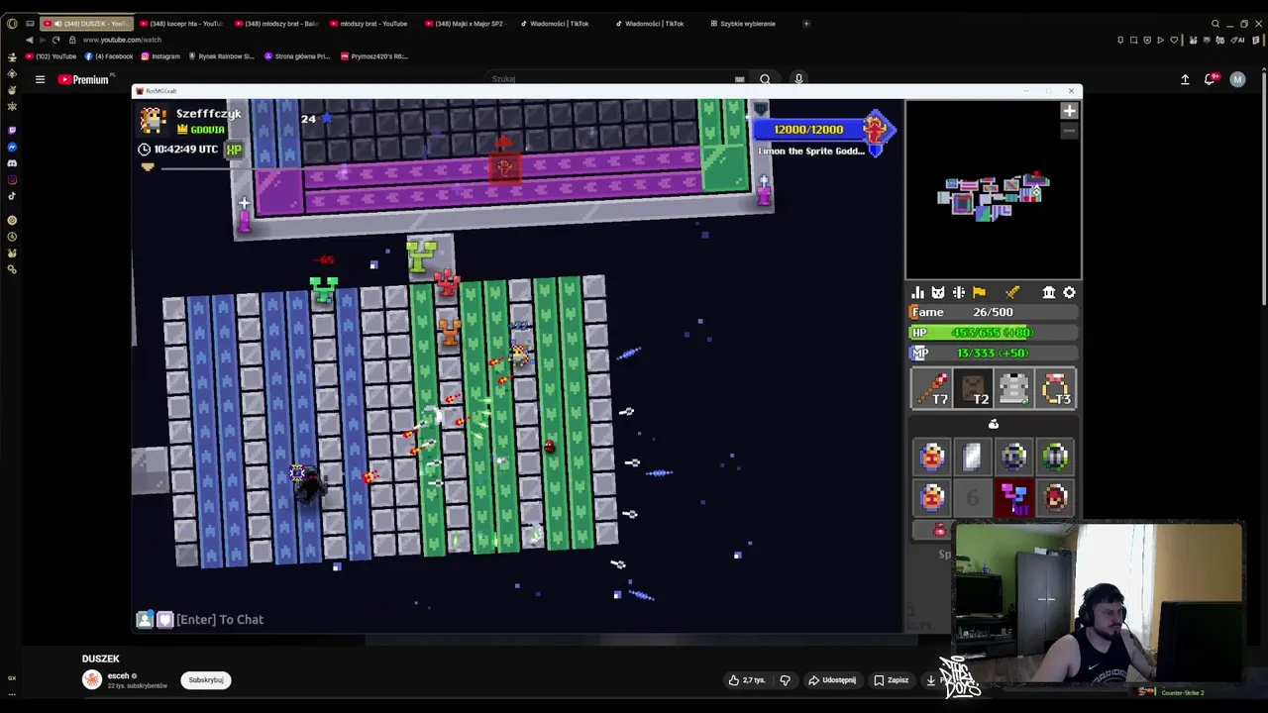Click the MP 13/333 bar

click(x=994, y=353)
